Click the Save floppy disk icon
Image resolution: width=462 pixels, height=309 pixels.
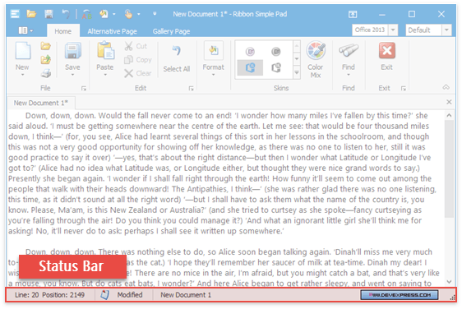click(72, 50)
